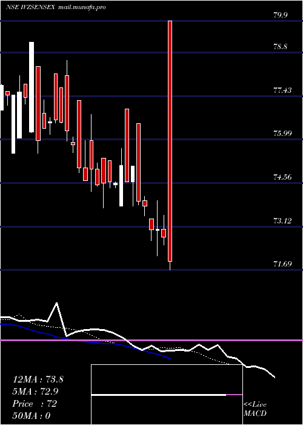Screen dimensions: 303x425
Task: Select the 78.8 price axis label
Action: click(280, 47)
